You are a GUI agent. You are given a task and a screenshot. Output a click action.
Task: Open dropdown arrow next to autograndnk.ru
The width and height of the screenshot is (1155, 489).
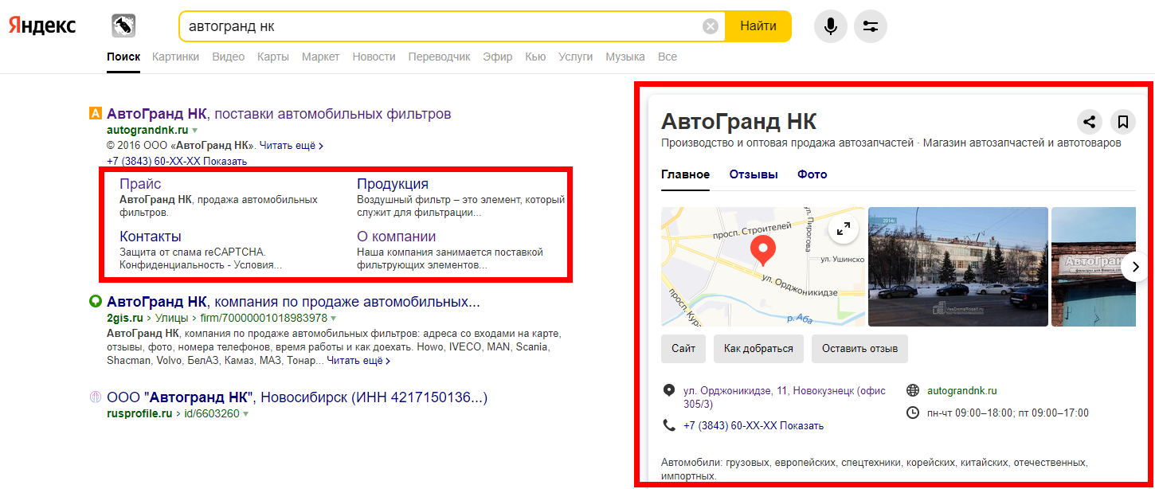(194, 129)
